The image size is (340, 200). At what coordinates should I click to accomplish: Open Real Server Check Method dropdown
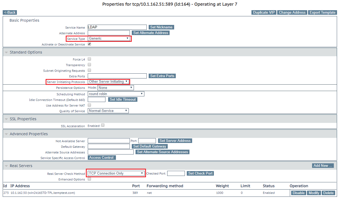pyautogui.click(x=116, y=173)
